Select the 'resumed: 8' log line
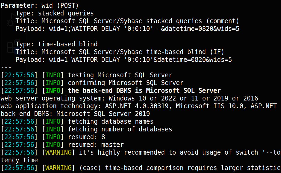This screenshot has width=281, height=173. [x=53, y=137]
